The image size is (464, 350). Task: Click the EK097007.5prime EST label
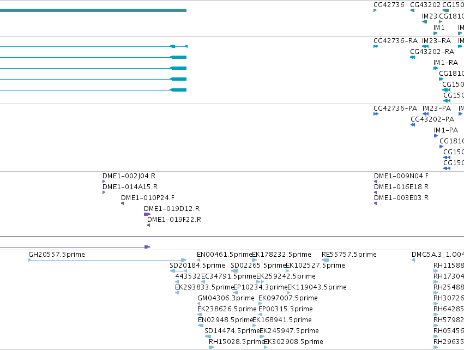point(288,298)
